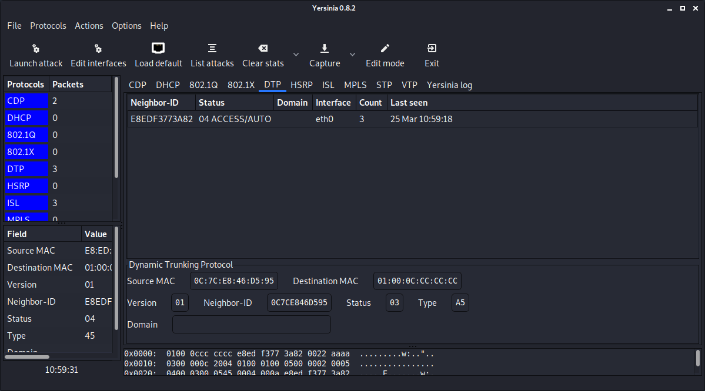
Task: Select the E8EDF3773A82 neighbor row
Action: 412,119
